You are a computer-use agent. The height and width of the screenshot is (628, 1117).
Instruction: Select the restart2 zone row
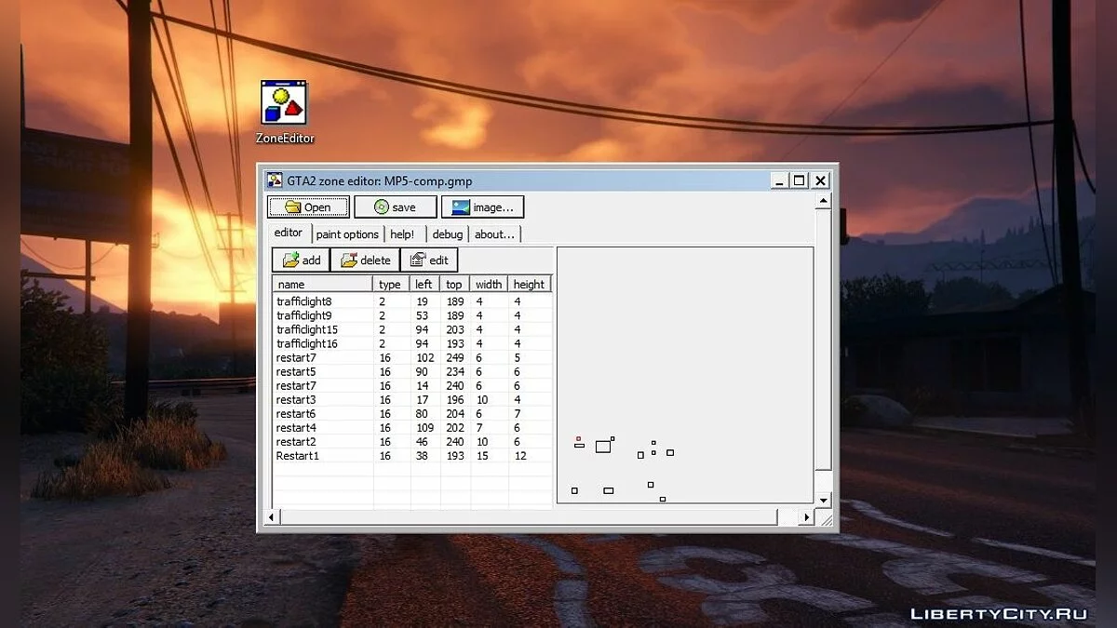(x=412, y=442)
